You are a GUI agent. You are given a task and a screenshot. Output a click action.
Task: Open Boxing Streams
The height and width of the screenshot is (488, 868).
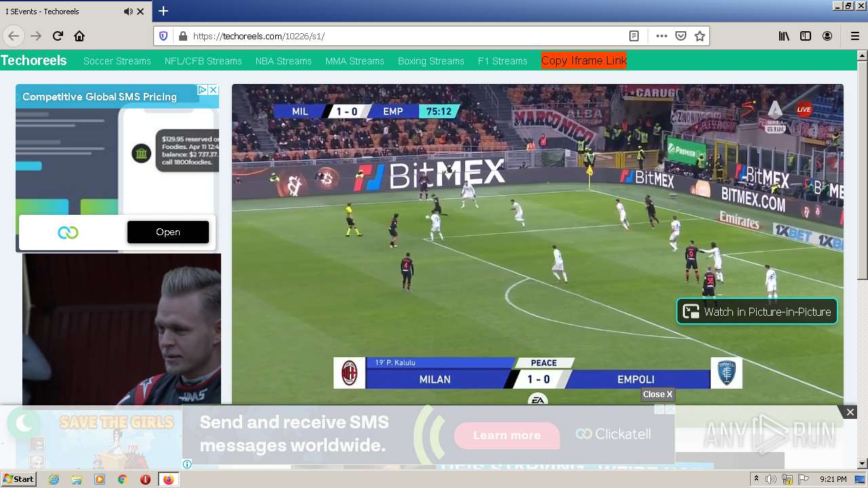click(431, 61)
